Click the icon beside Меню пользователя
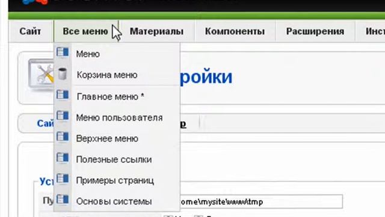Viewport: 385px width, 217px height. [63, 116]
